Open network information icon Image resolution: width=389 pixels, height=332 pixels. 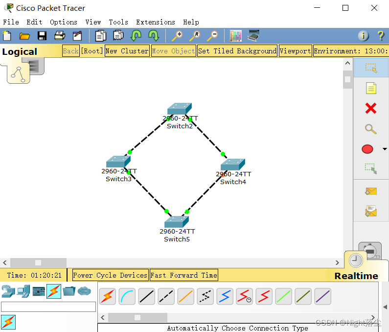(x=364, y=36)
